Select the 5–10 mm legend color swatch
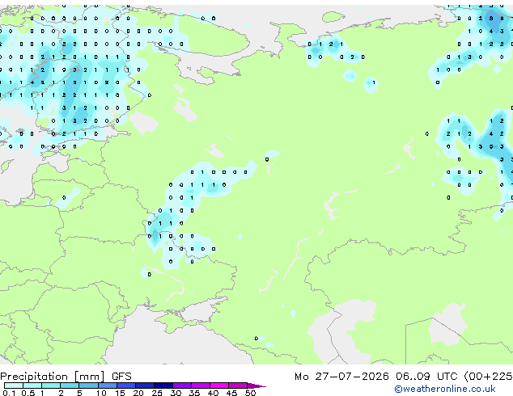Viewport: 513px width, 396px height. tap(88, 385)
